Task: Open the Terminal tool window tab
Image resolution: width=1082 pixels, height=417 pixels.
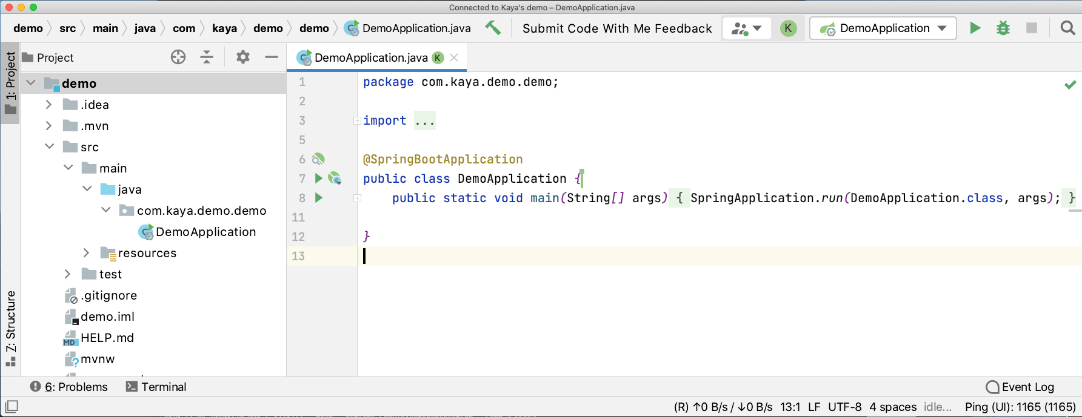Action: pyautogui.click(x=156, y=387)
